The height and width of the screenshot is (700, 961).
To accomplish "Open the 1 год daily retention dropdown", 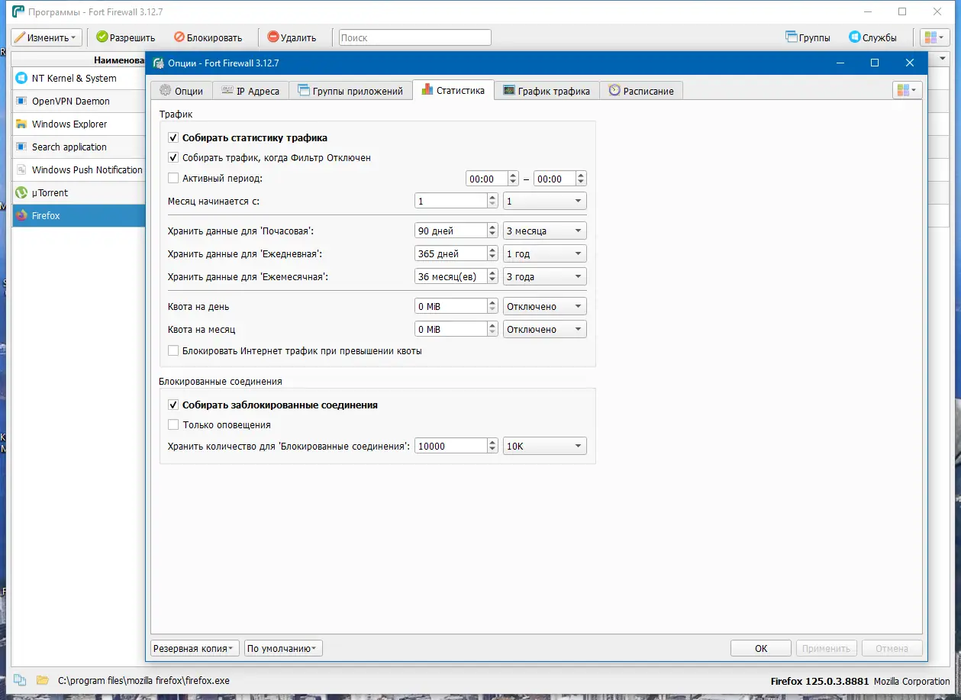I will [x=544, y=253].
